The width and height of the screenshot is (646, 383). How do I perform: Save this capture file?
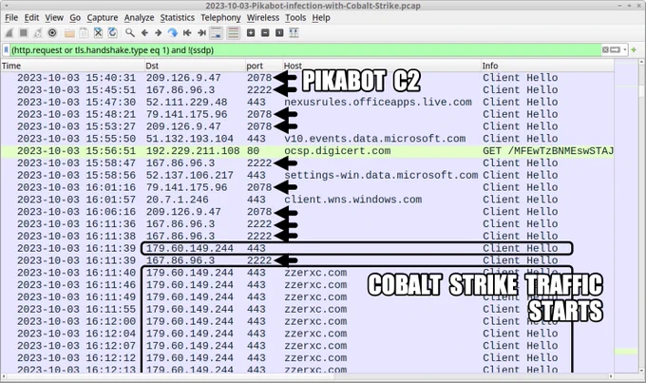coord(84,33)
